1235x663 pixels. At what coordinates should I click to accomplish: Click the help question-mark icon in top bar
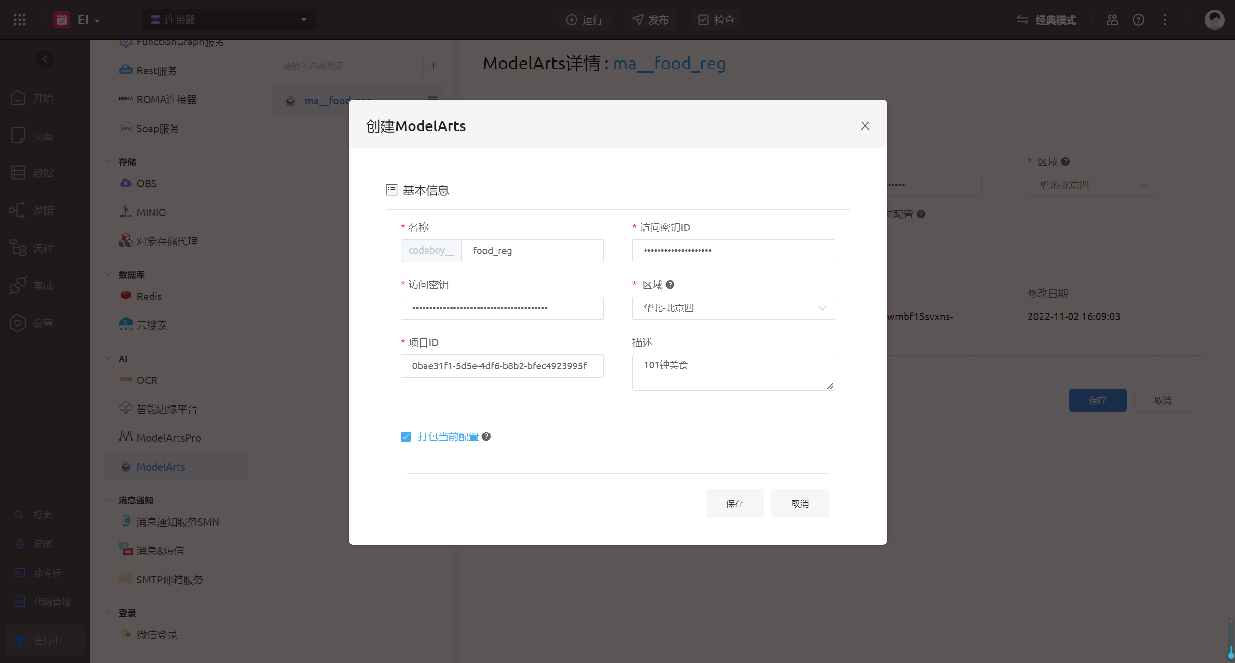1138,20
